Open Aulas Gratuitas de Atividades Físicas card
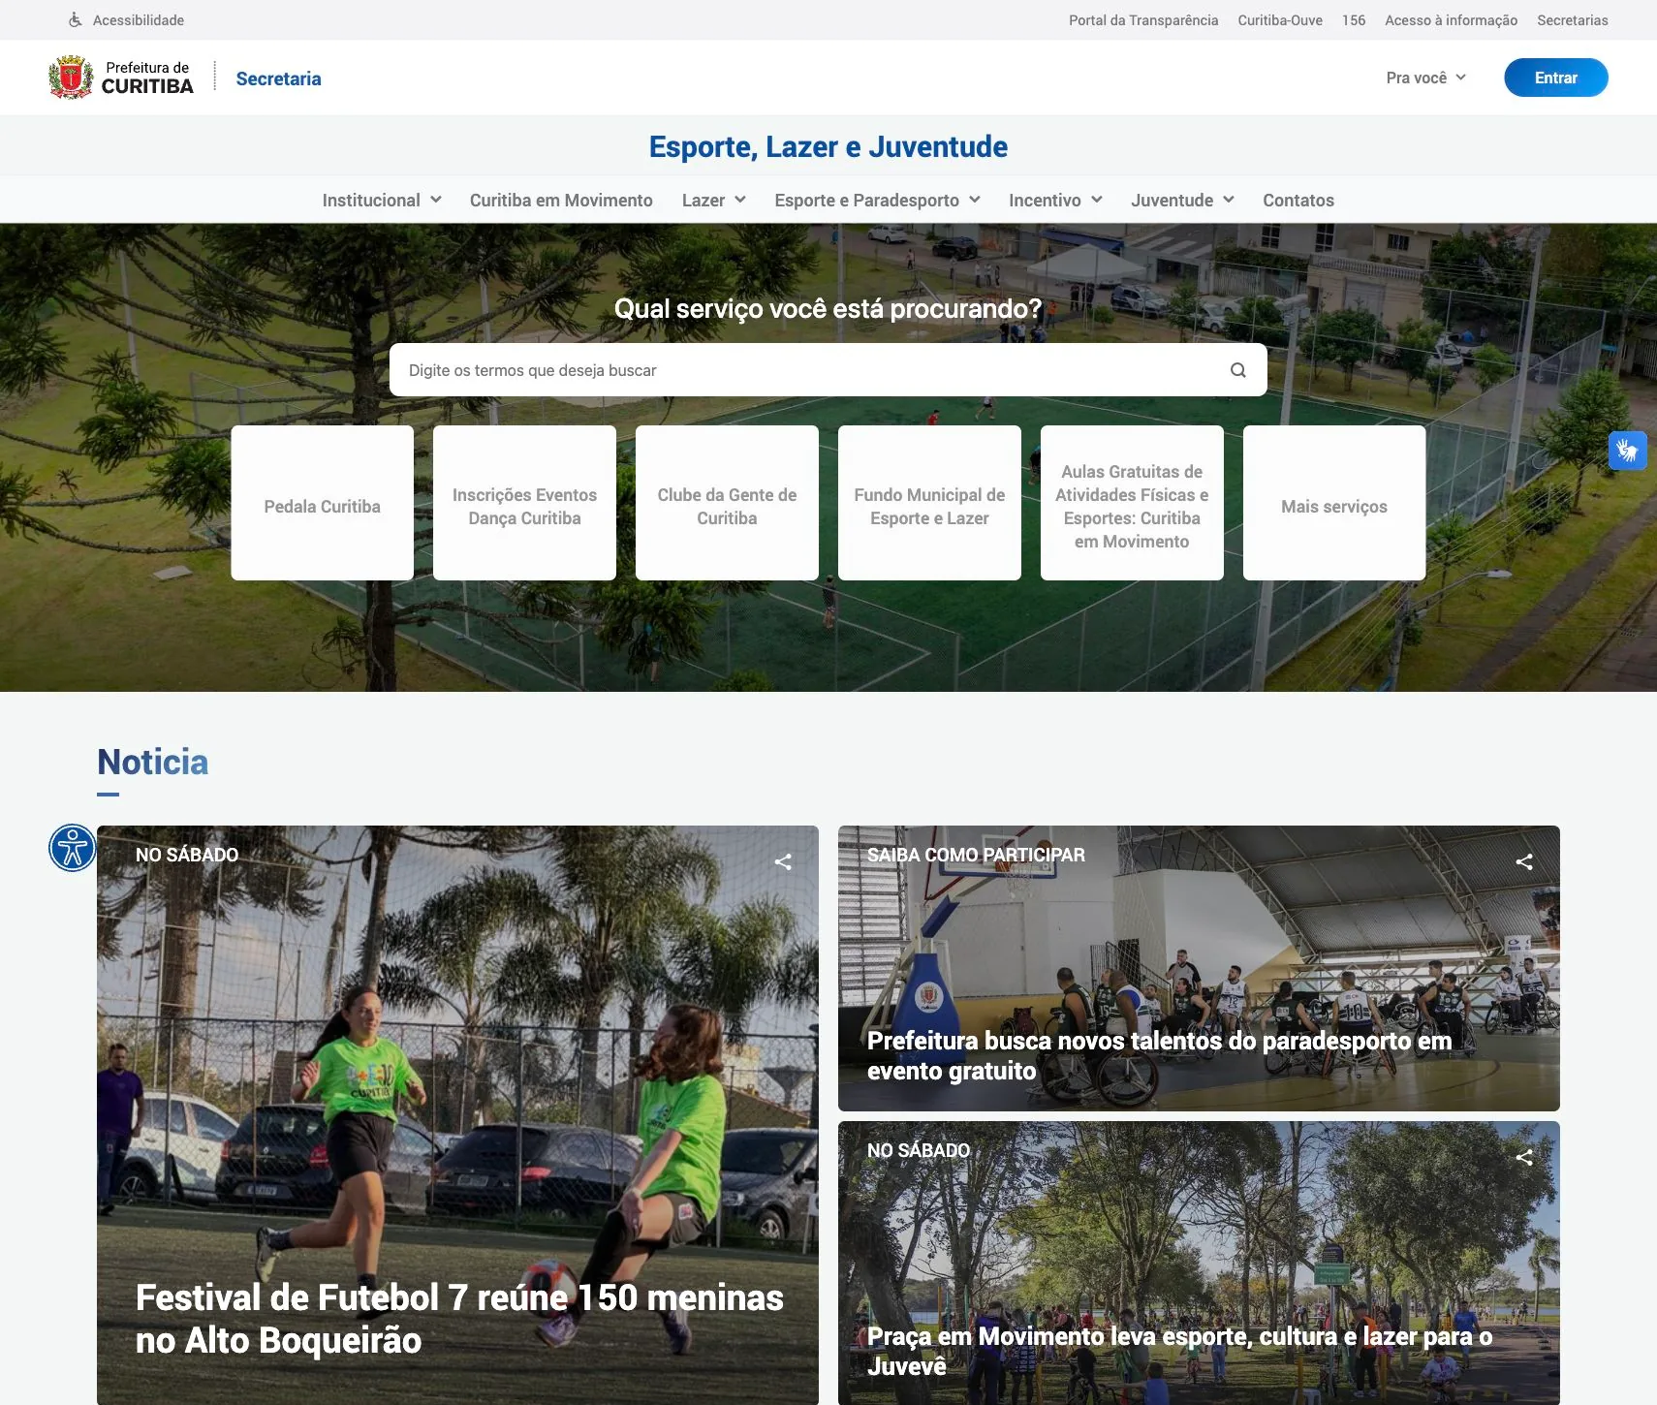This screenshot has width=1657, height=1405. pyautogui.click(x=1133, y=503)
